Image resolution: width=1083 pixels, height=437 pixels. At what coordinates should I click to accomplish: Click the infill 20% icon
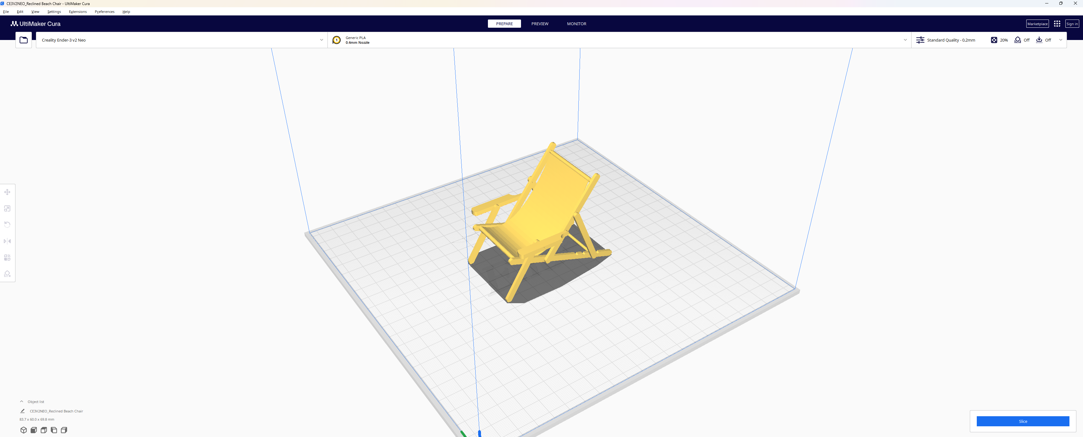(x=994, y=40)
